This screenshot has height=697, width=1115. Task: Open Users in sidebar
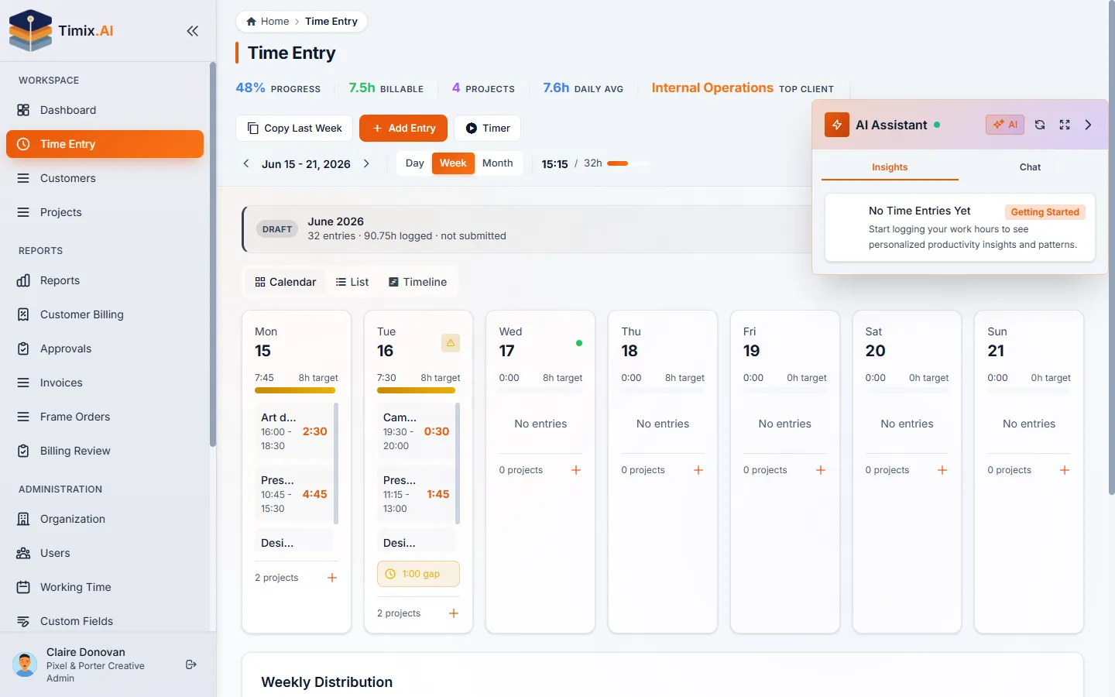click(105, 553)
